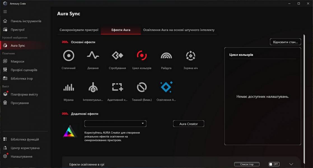Click the Armoury Crate logo in title bar

(x=5, y=3)
